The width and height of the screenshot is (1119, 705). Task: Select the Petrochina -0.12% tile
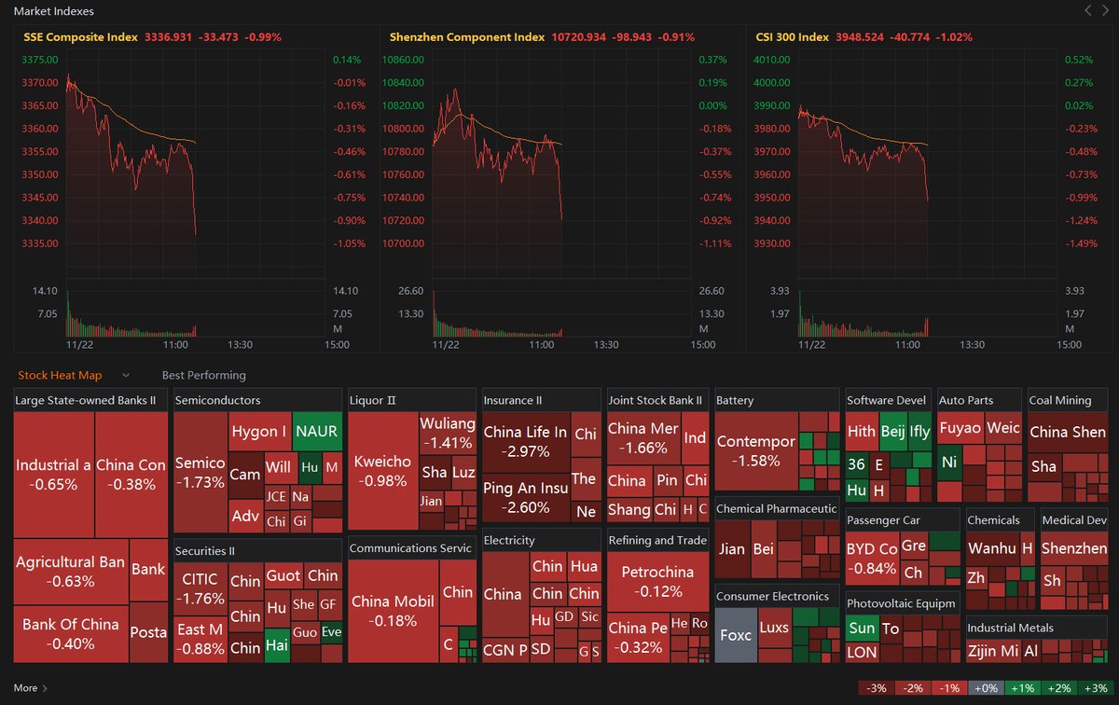pos(657,581)
